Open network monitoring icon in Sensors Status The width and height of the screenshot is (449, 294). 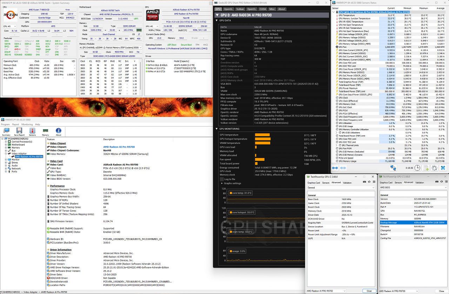[393, 168]
